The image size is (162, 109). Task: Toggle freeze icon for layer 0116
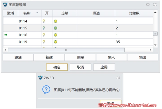55,35
